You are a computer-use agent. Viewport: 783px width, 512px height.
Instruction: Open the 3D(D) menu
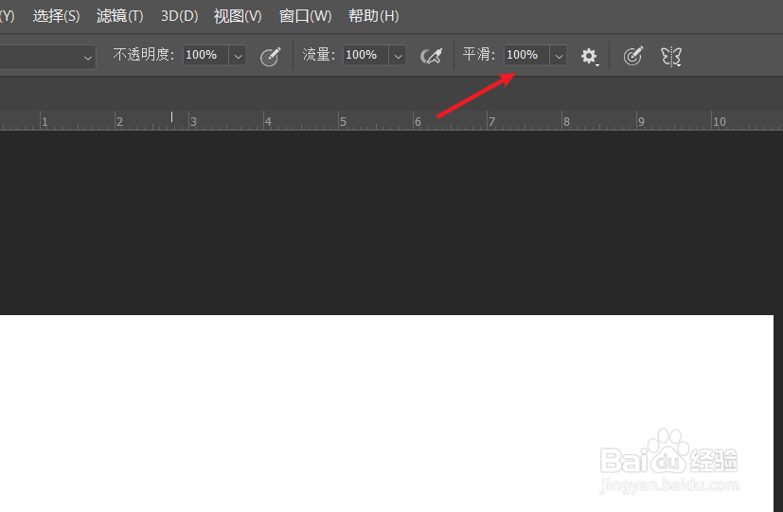click(x=179, y=16)
